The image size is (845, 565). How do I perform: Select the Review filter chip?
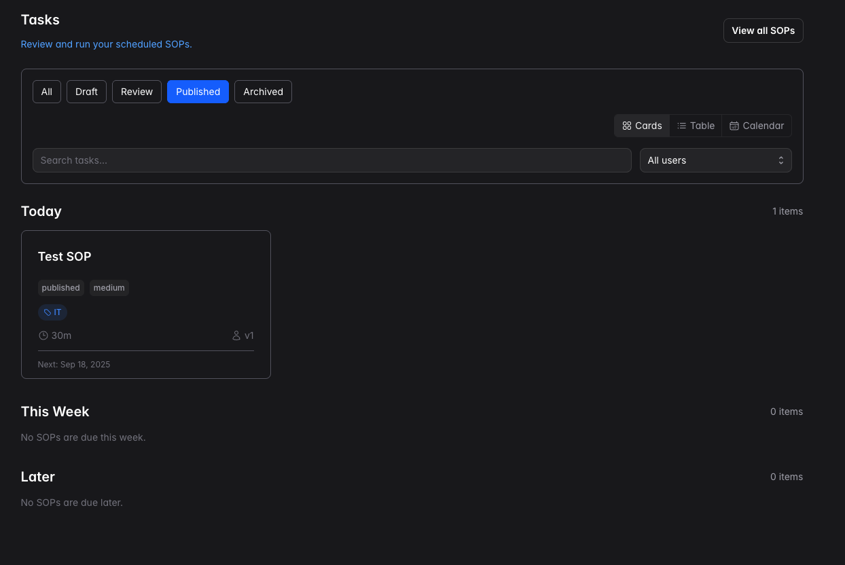(x=137, y=92)
